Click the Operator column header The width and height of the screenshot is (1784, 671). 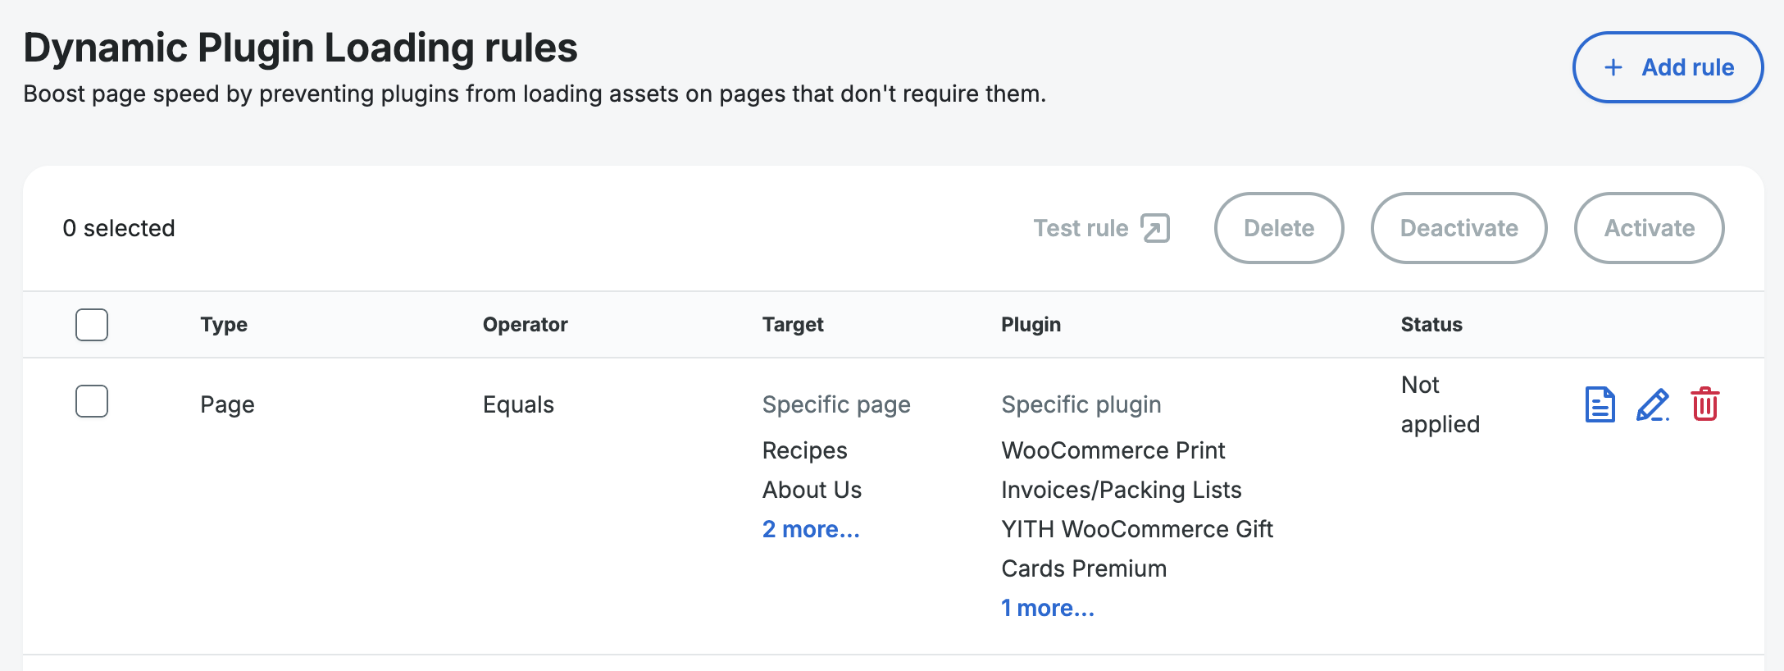(x=525, y=325)
